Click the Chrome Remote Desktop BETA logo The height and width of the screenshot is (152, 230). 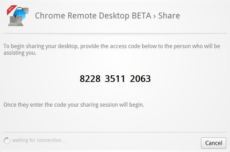coord(18,16)
